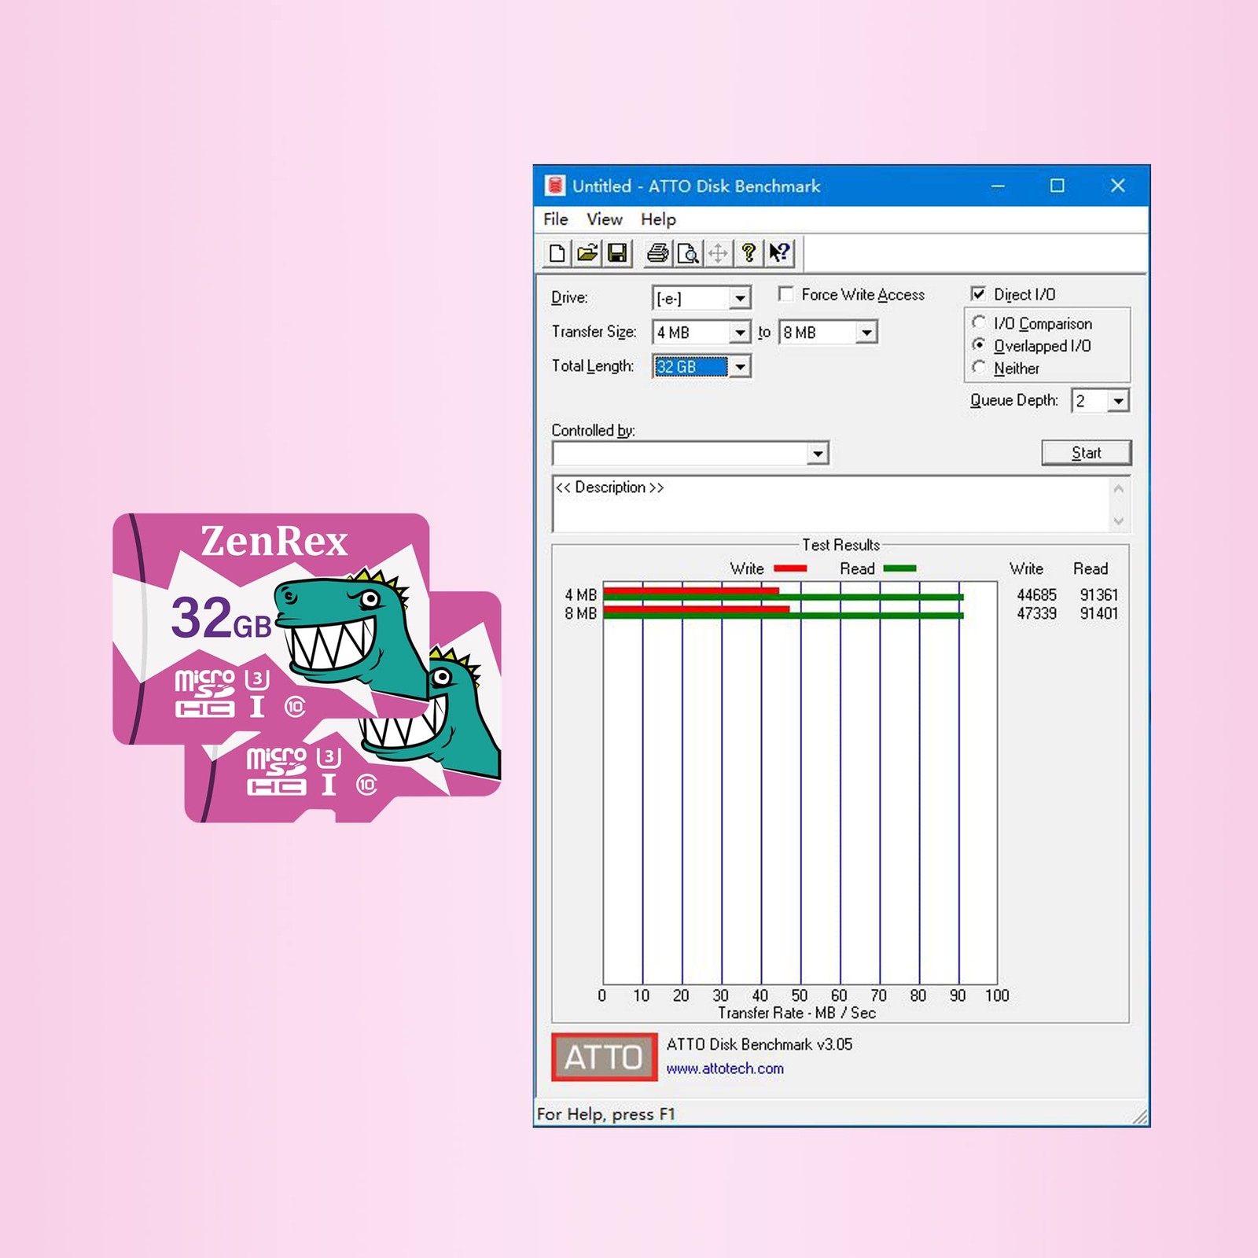The image size is (1258, 1258).
Task: Select the I/O Comparison radio option
Action: (x=979, y=322)
